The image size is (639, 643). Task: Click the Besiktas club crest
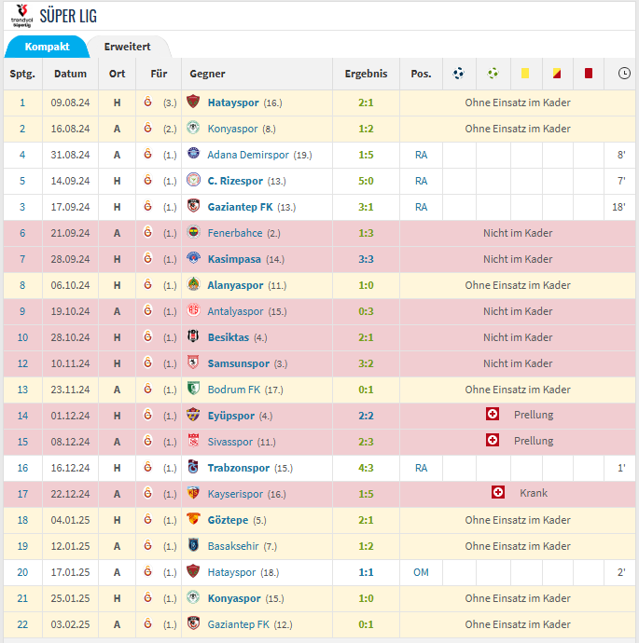click(x=193, y=336)
